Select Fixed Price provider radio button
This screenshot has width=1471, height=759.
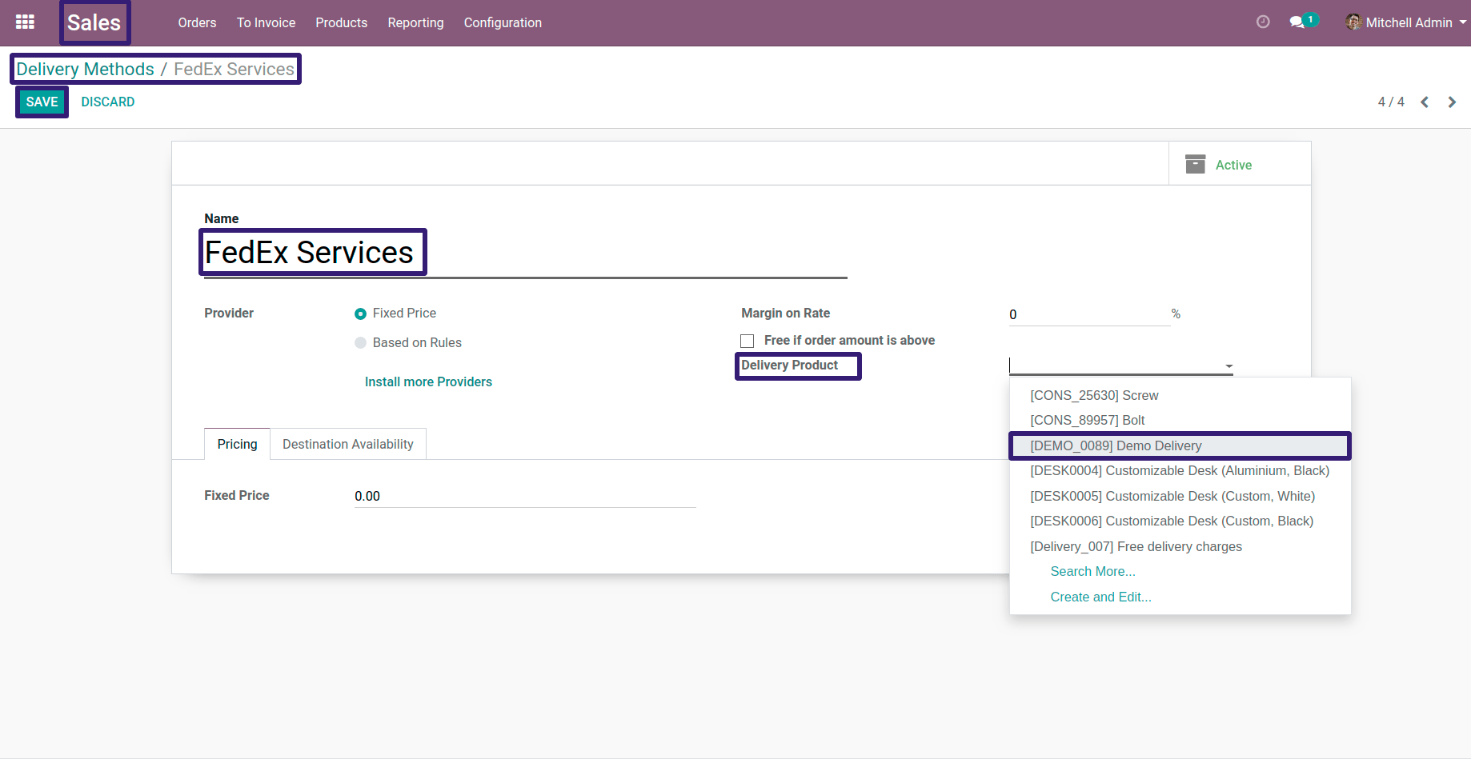click(x=360, y=314)
